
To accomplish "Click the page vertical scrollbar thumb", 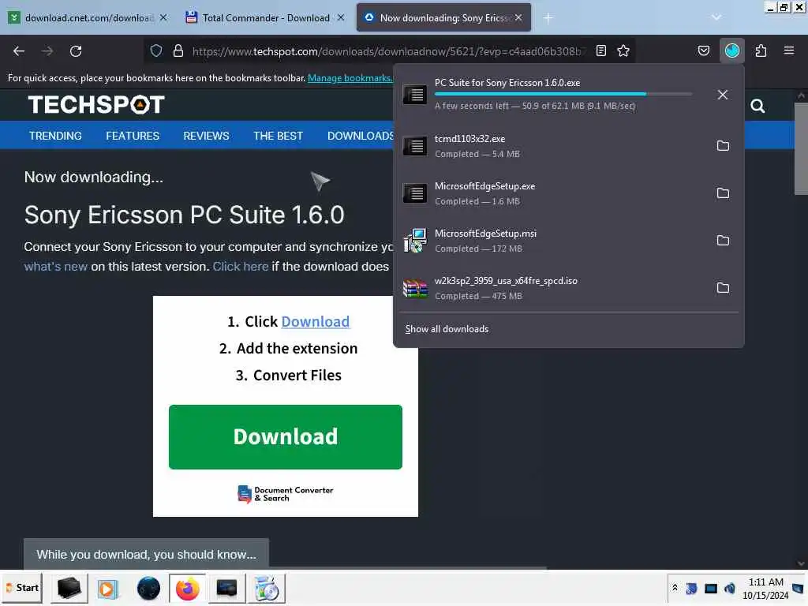I will pyautogui.click(x=800, y=148).
